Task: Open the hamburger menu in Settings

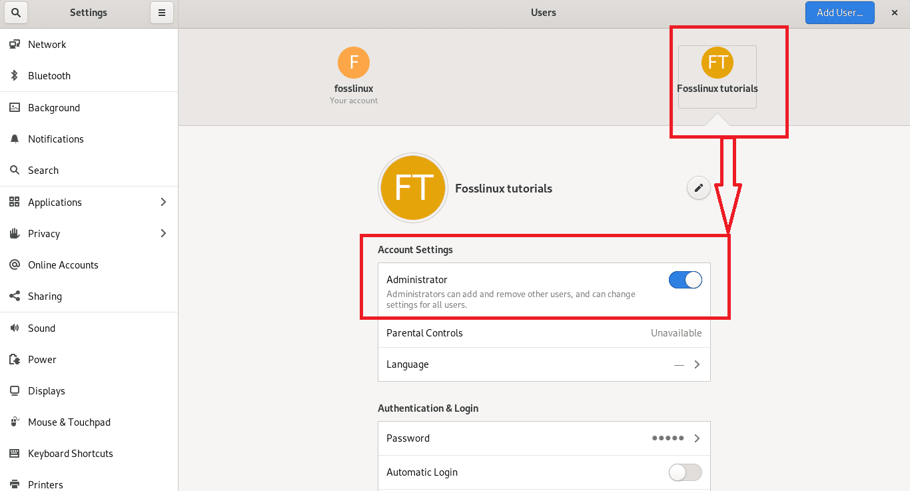Action: tap(161, 13)
